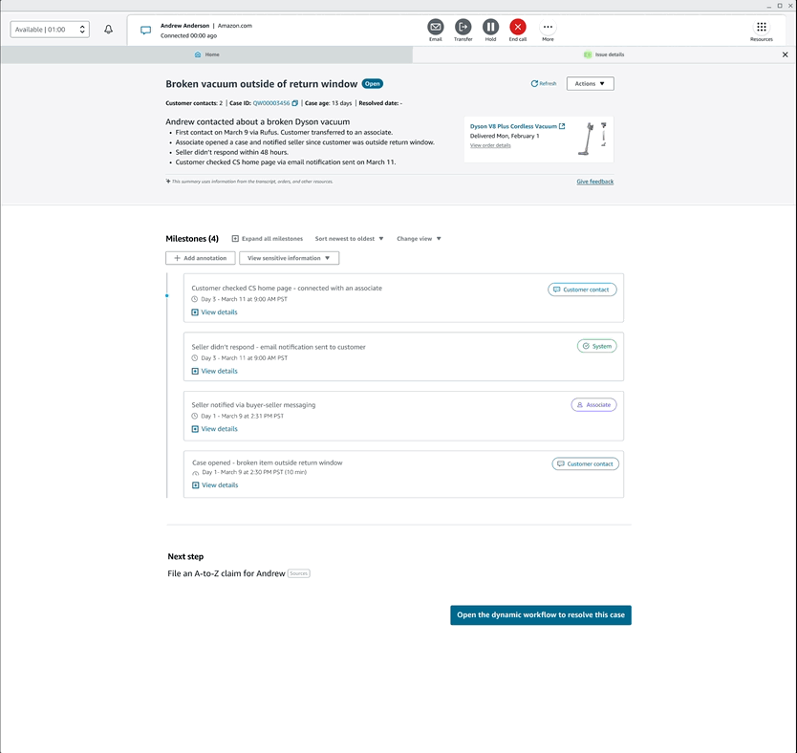Click the timeline marker dot beside first milestone
The width and height of the screenshot is (797, 753).
coord(166,295)
